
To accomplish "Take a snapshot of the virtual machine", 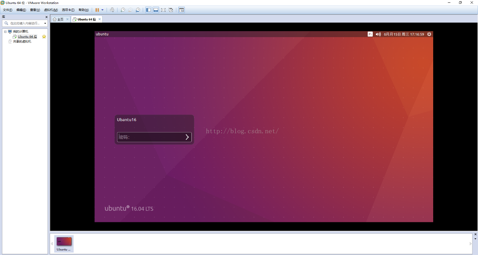I will [x=123, y=10].
